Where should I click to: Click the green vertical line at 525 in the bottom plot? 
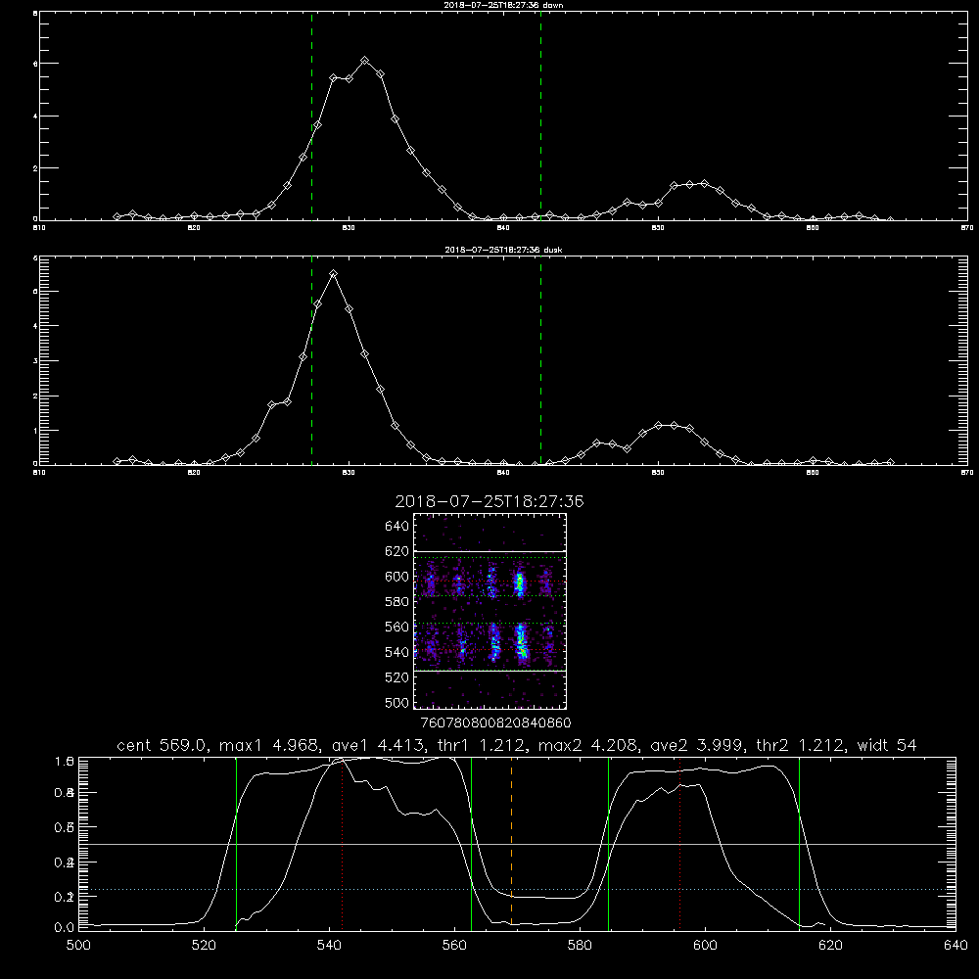tap(236, 843)
